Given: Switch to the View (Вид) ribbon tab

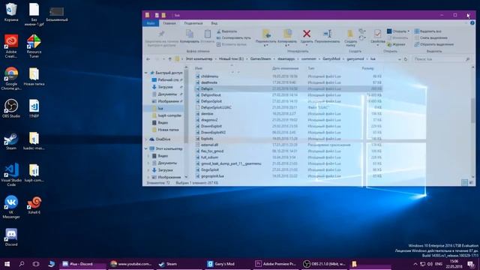Looking at the screenshot, I should (x=214, y=23).
